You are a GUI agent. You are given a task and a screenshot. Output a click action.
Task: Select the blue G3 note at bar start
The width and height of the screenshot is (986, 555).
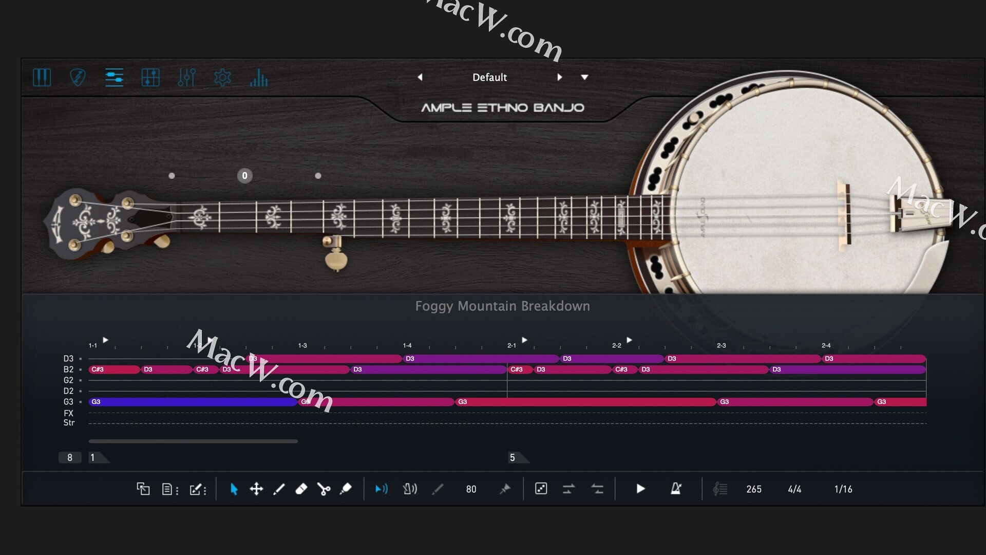[193, 402]
